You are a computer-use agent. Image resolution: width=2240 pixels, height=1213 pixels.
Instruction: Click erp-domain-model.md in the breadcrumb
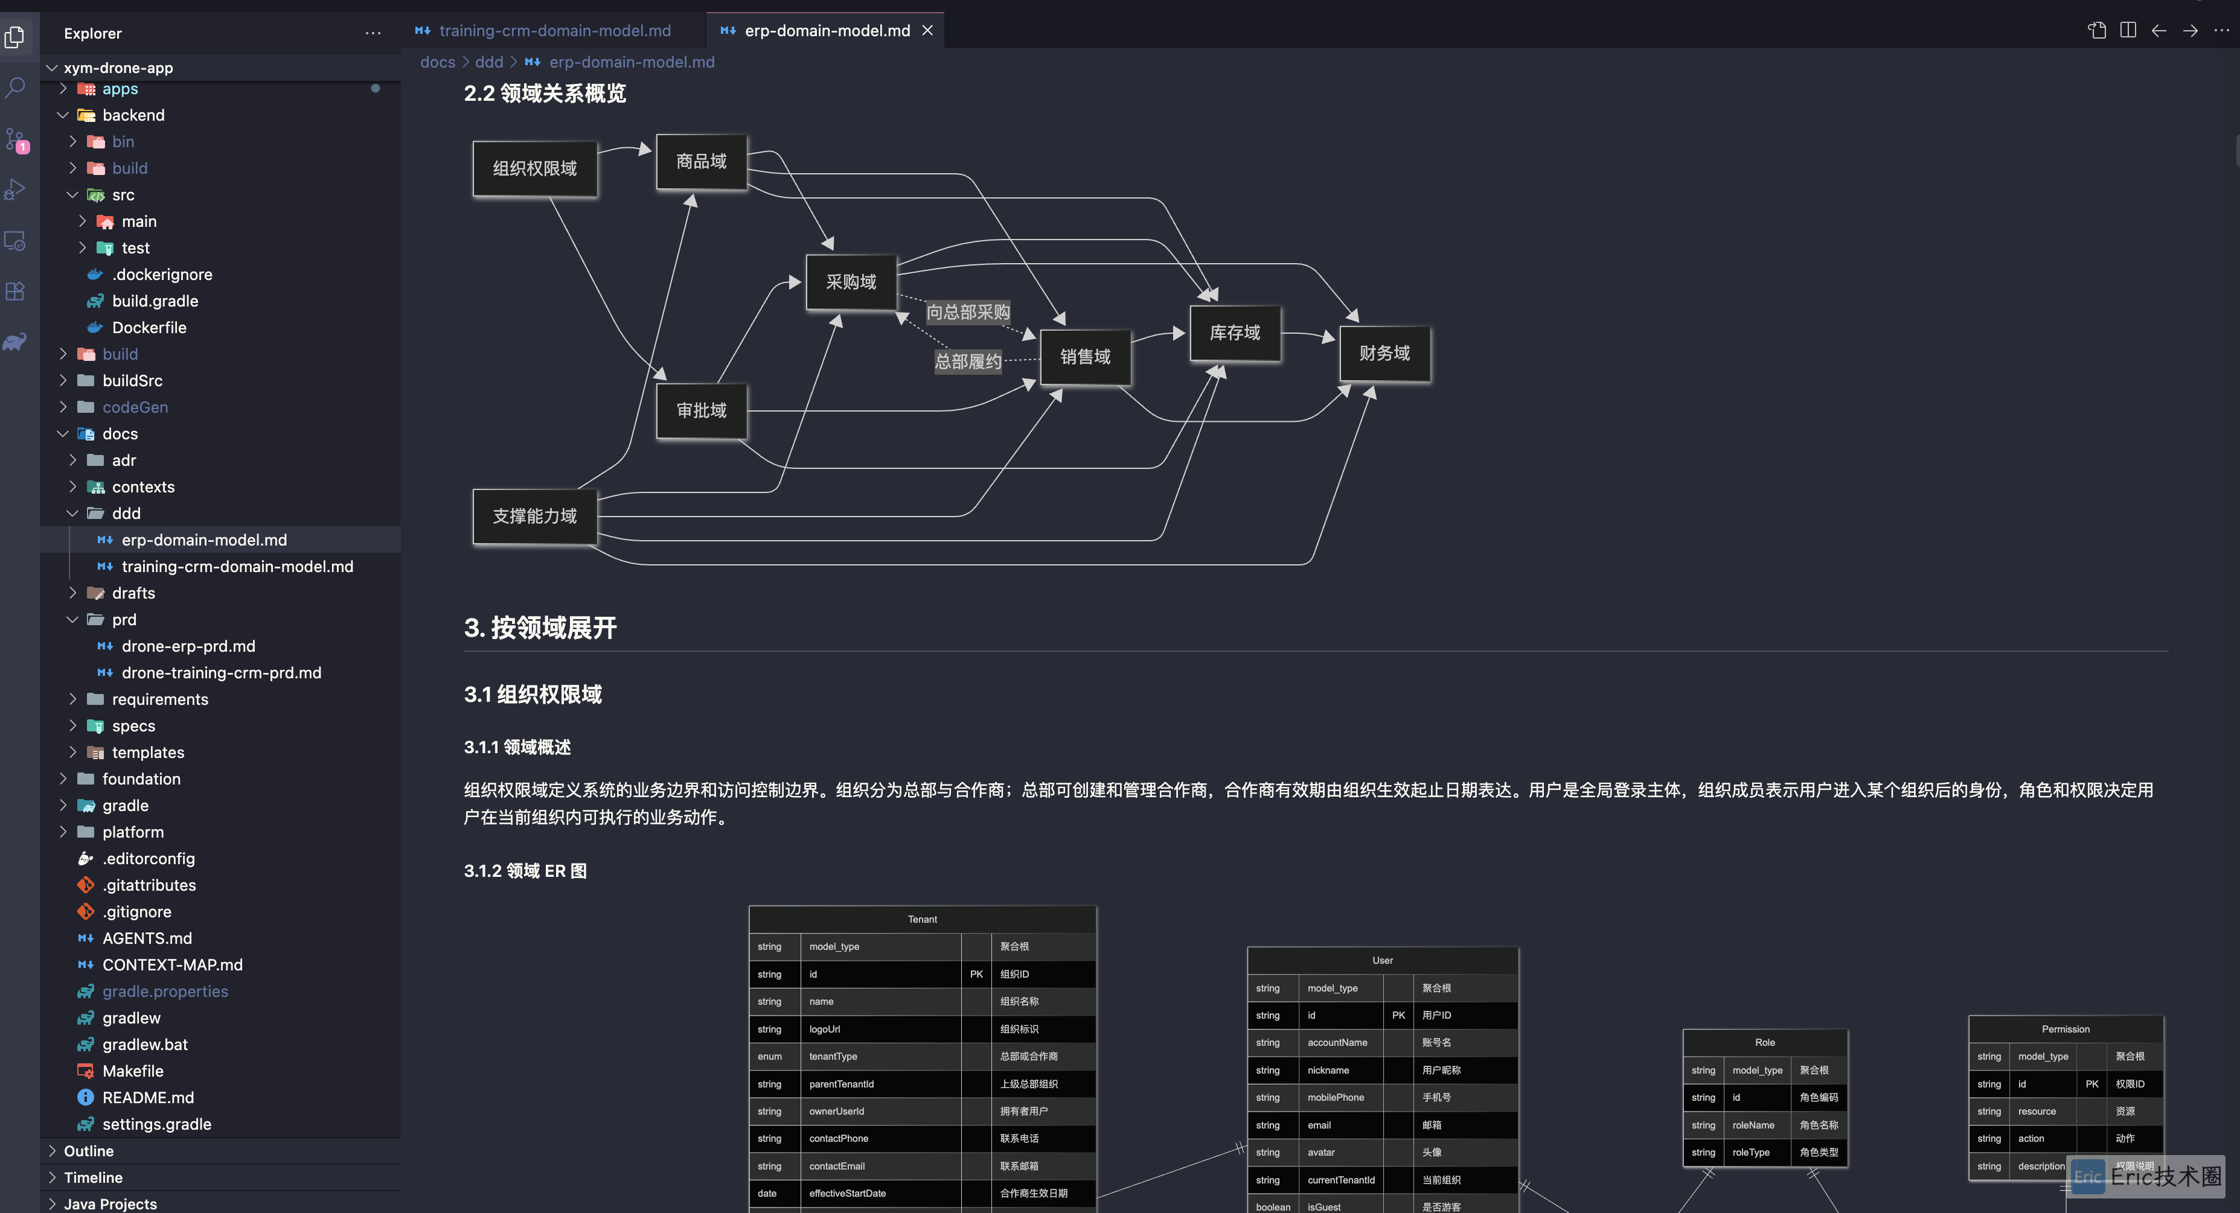(632, 62)
